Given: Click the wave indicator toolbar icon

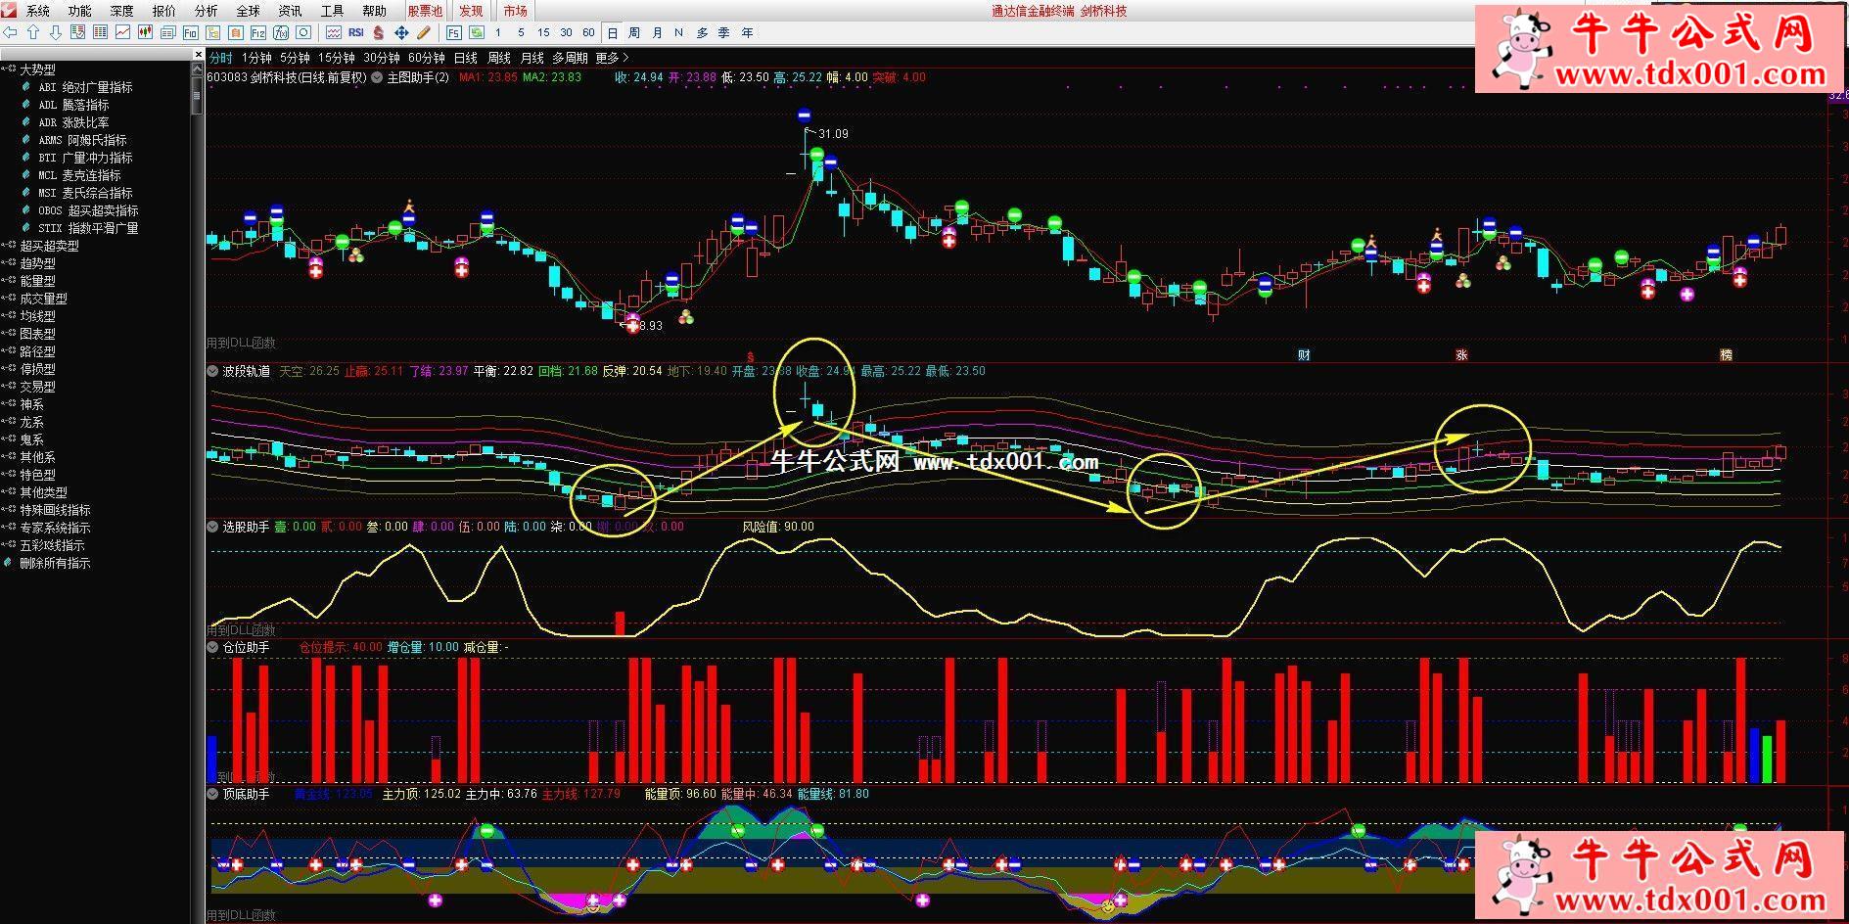Looking at the screenshot, I should click(334, 32).
